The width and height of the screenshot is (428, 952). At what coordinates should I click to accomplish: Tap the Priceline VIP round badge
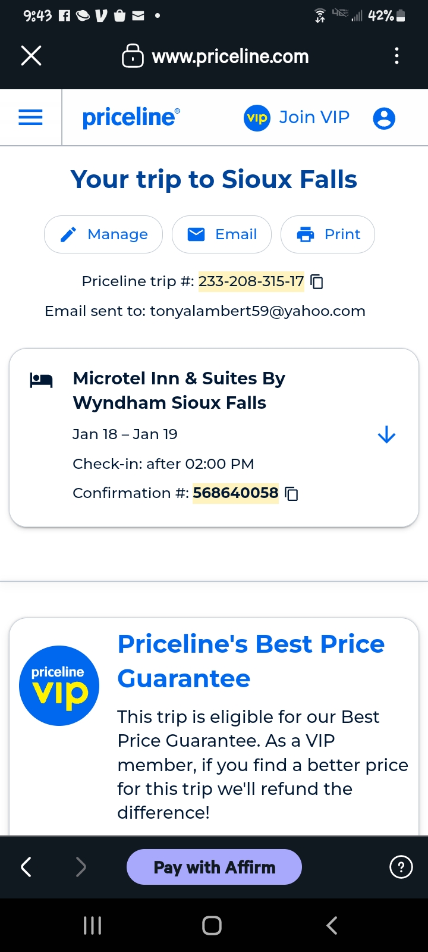click(59, 685)
